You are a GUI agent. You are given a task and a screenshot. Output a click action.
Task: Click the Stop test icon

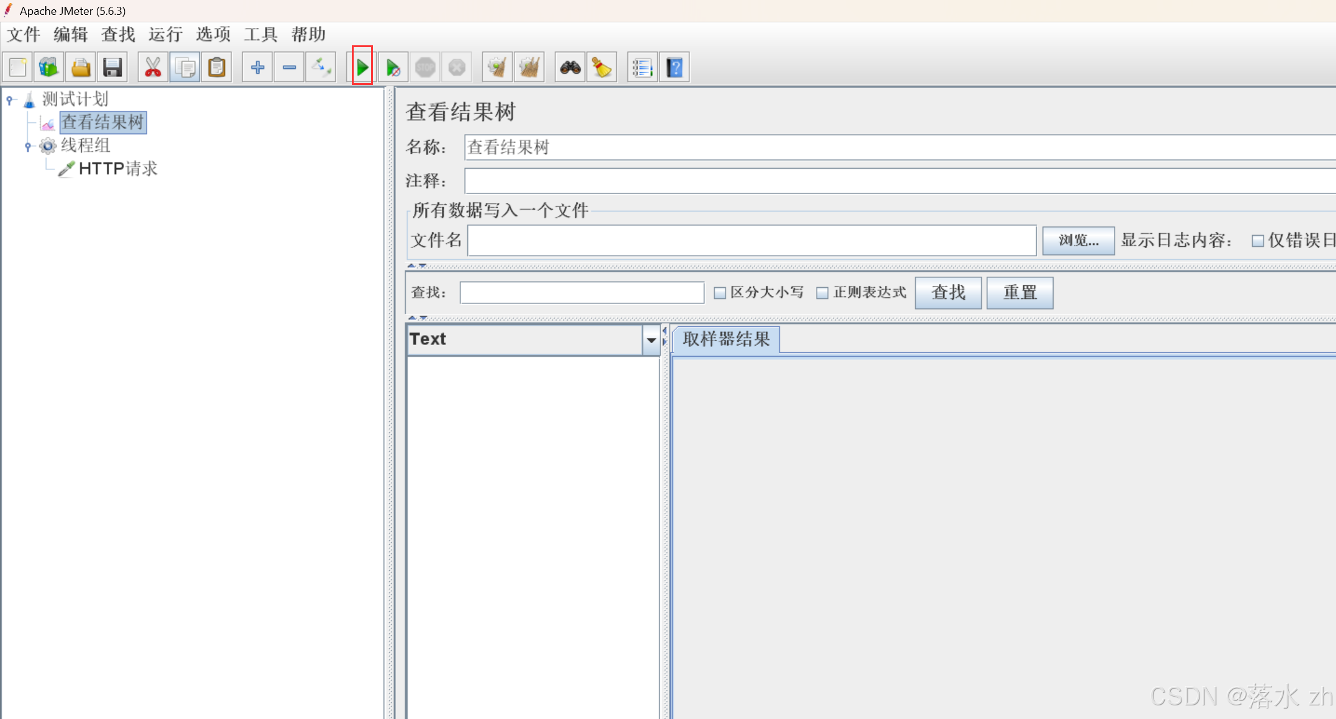click(426, 67)
